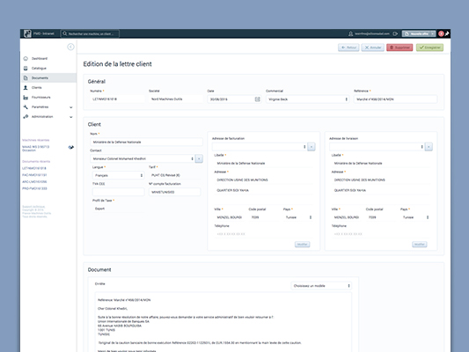Click the N° compte facturation field

175,192
